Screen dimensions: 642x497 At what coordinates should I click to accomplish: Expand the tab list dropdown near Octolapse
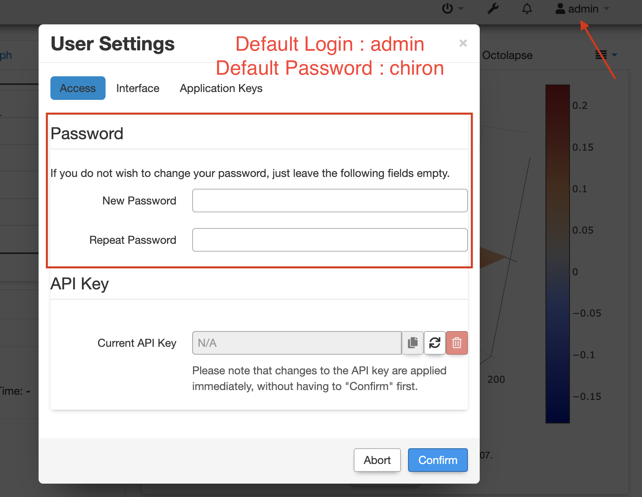click(x=606, y=55)
